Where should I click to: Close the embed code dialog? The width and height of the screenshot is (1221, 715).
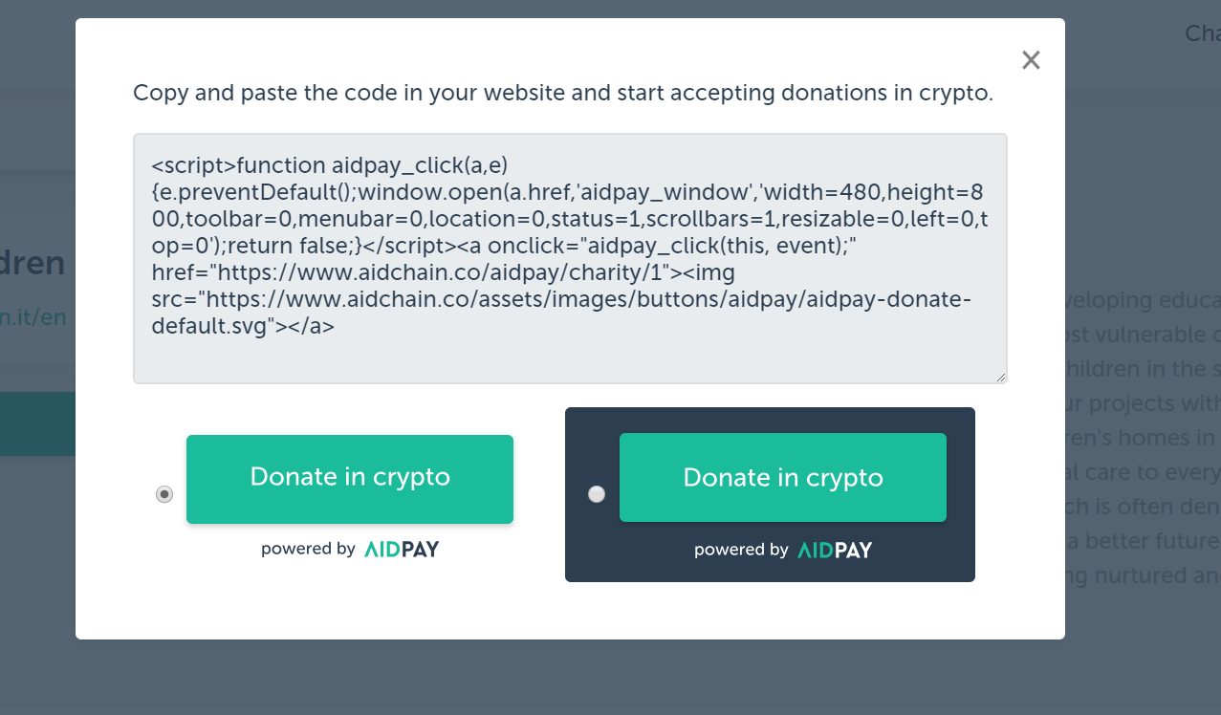click(1031, 60)
